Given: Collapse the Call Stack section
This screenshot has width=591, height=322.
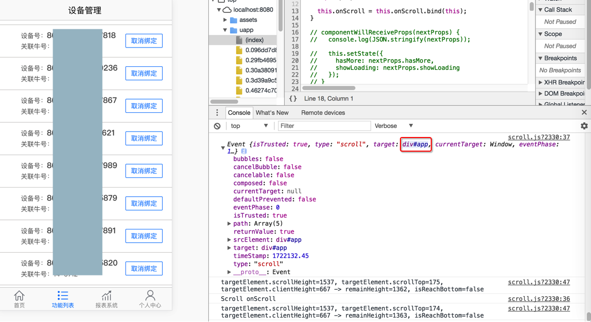Looking at the screenshot, I should tap(540, 10).
